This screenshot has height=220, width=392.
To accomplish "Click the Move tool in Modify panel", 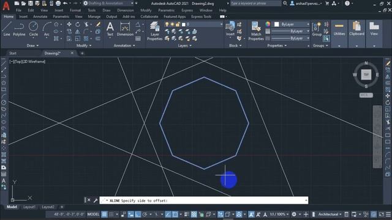I will pos(69,24).
